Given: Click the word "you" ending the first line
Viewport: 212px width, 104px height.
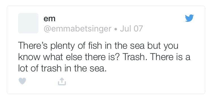Looking at the screenshot, I should pyautogui.click(x=171, y=47).
